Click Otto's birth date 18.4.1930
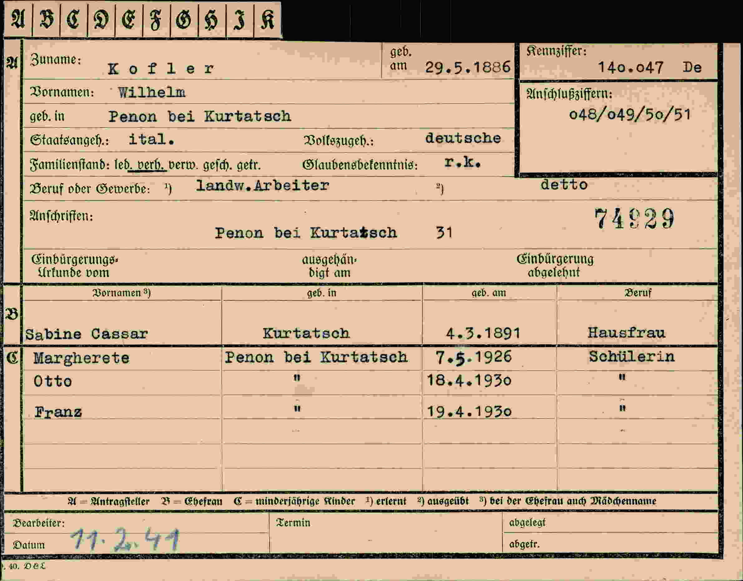This screenshot has height=581, width=743. [x=469, y=380]
